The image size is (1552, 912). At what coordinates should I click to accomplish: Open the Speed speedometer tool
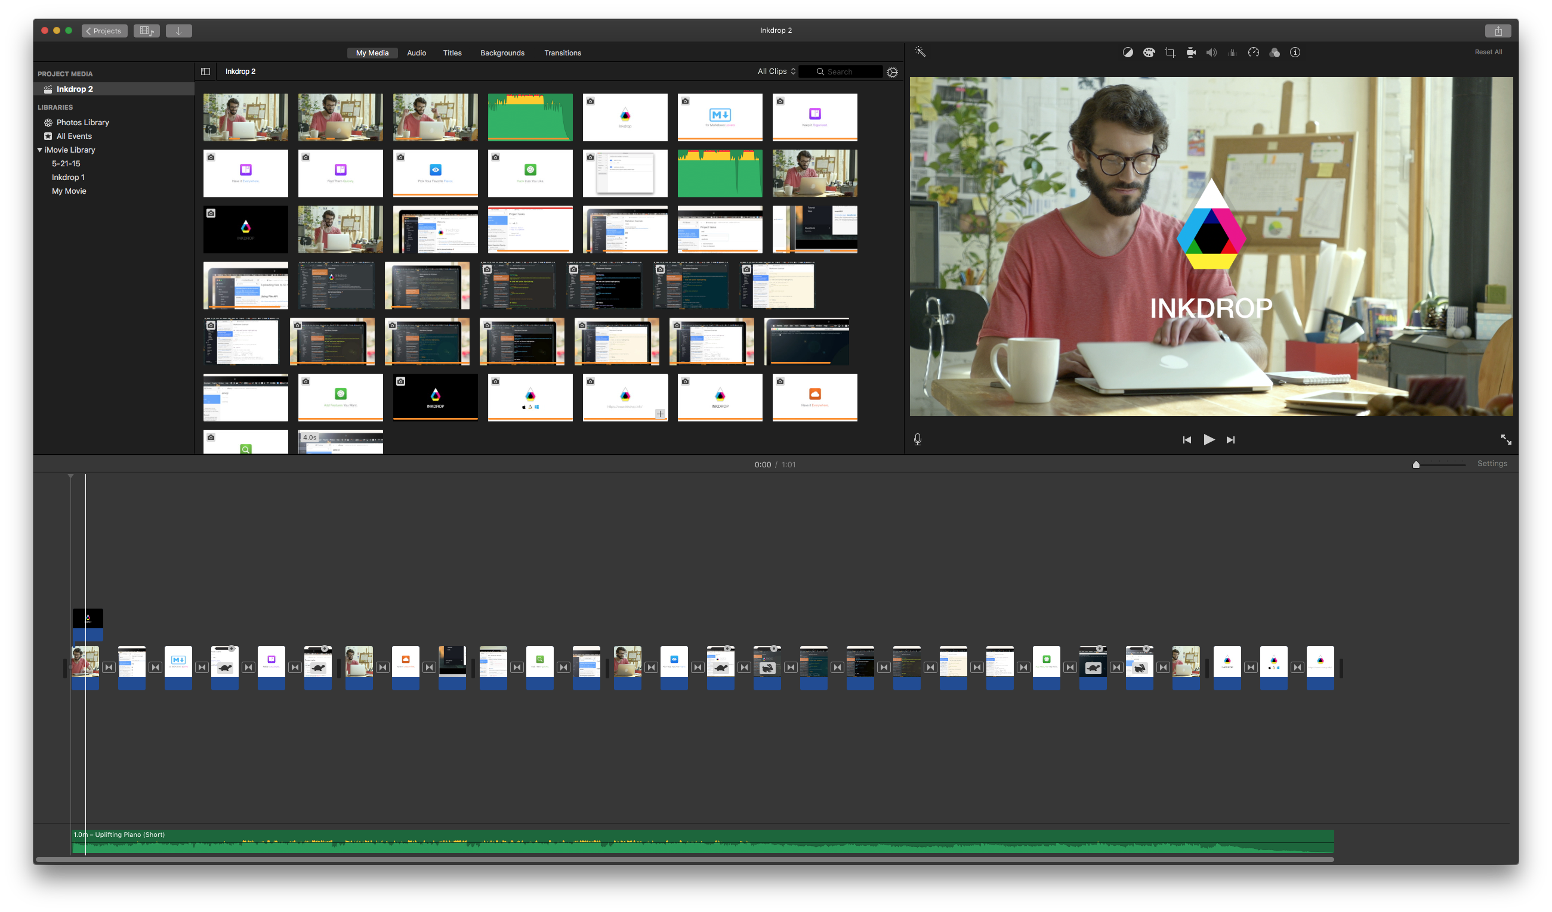[x=1253, y=52]
